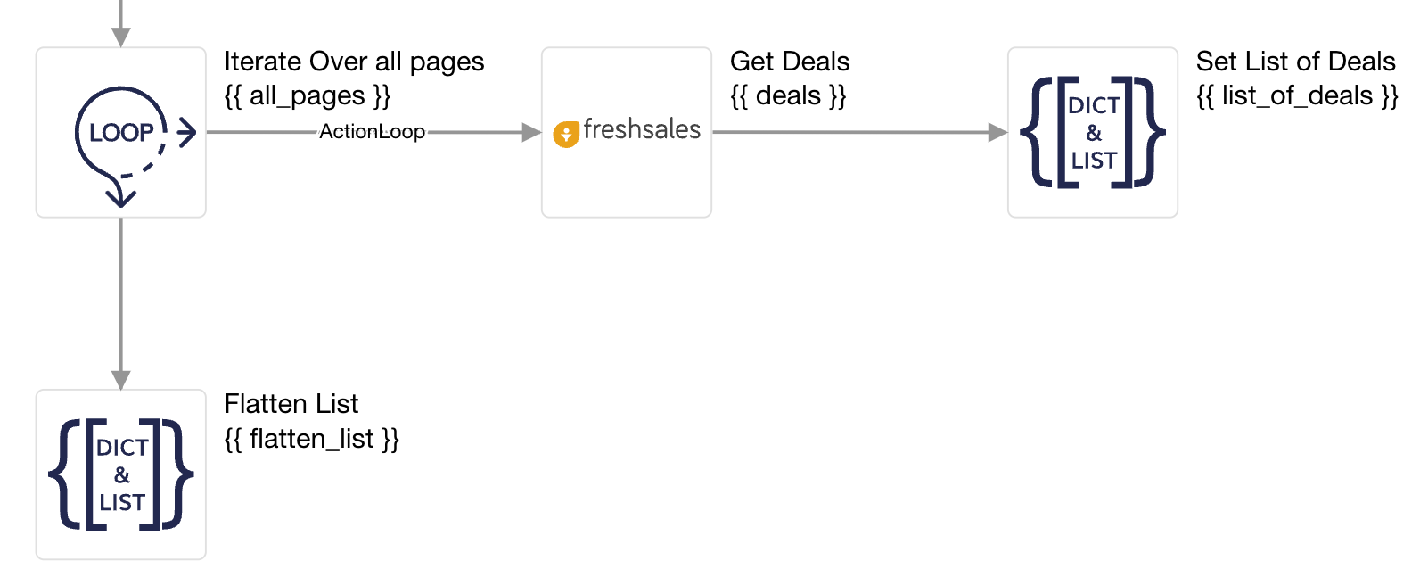Select the {{ all_pages }} variable text
This screenshot has height=569, width=1428.
point(308,96)
